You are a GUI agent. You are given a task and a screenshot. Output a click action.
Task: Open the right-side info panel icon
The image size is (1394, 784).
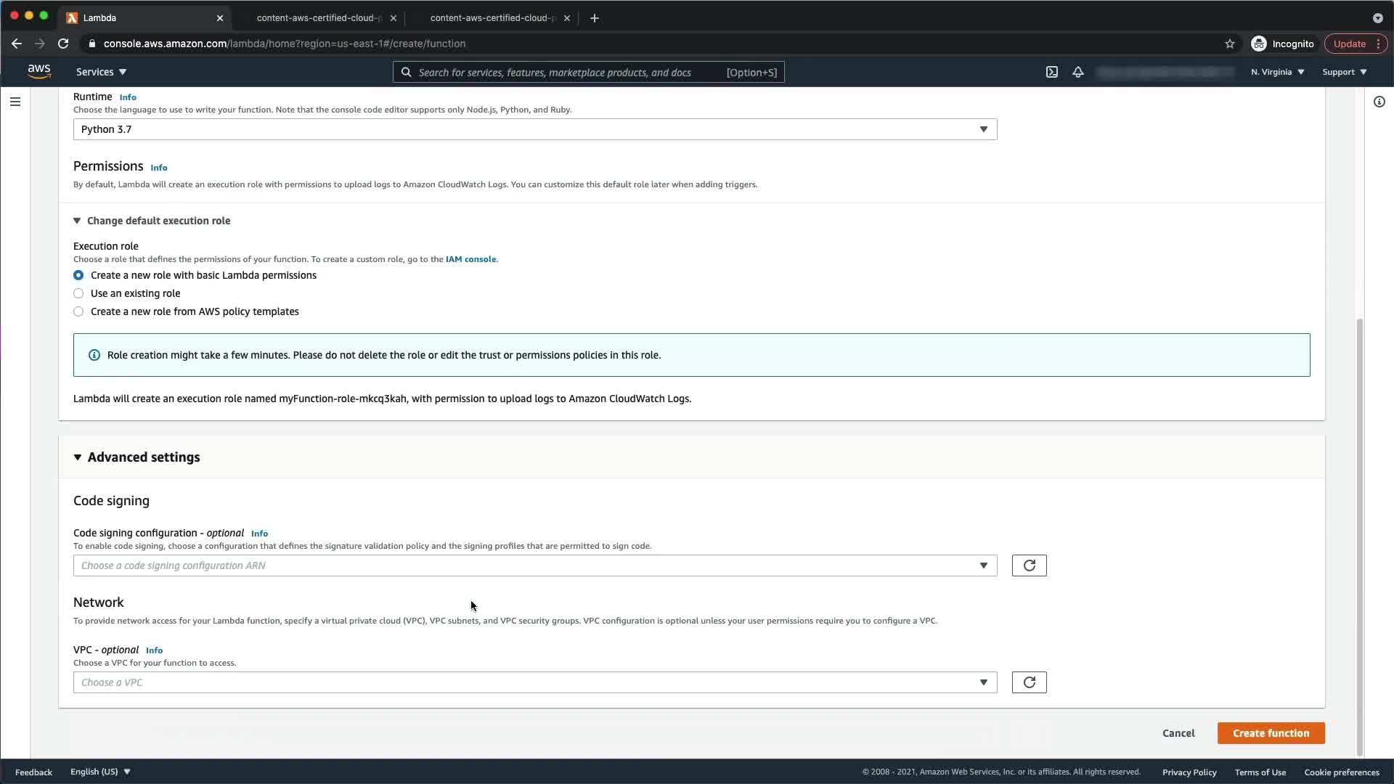tap(1379, 102)
